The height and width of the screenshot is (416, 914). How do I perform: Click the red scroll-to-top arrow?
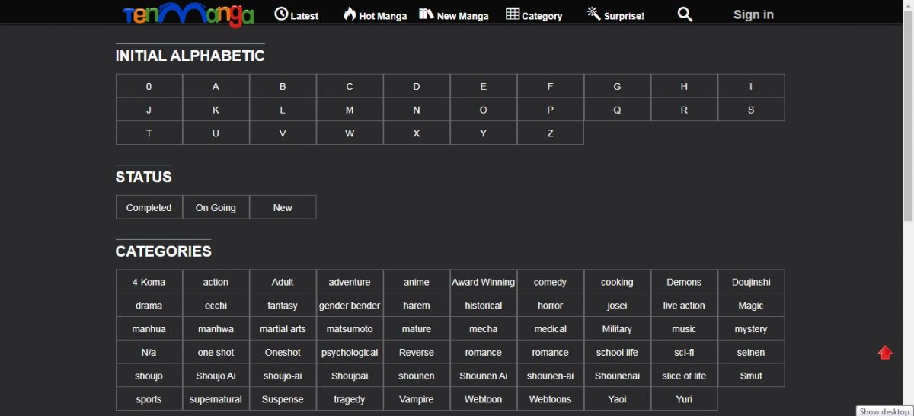(885, 352)
